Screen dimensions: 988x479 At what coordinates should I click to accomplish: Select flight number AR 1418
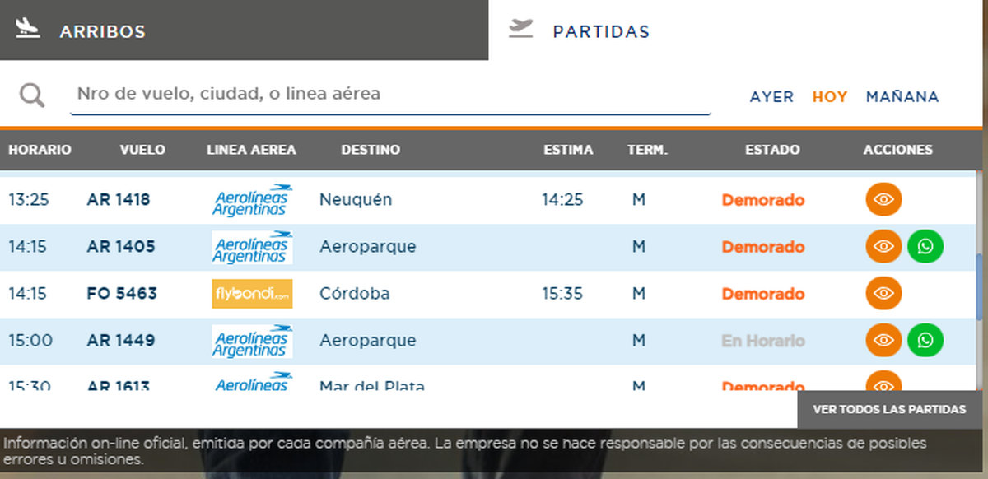click(x=118, y=200)
